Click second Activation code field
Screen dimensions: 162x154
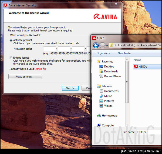pyautogui.click(x=64, y=49)
